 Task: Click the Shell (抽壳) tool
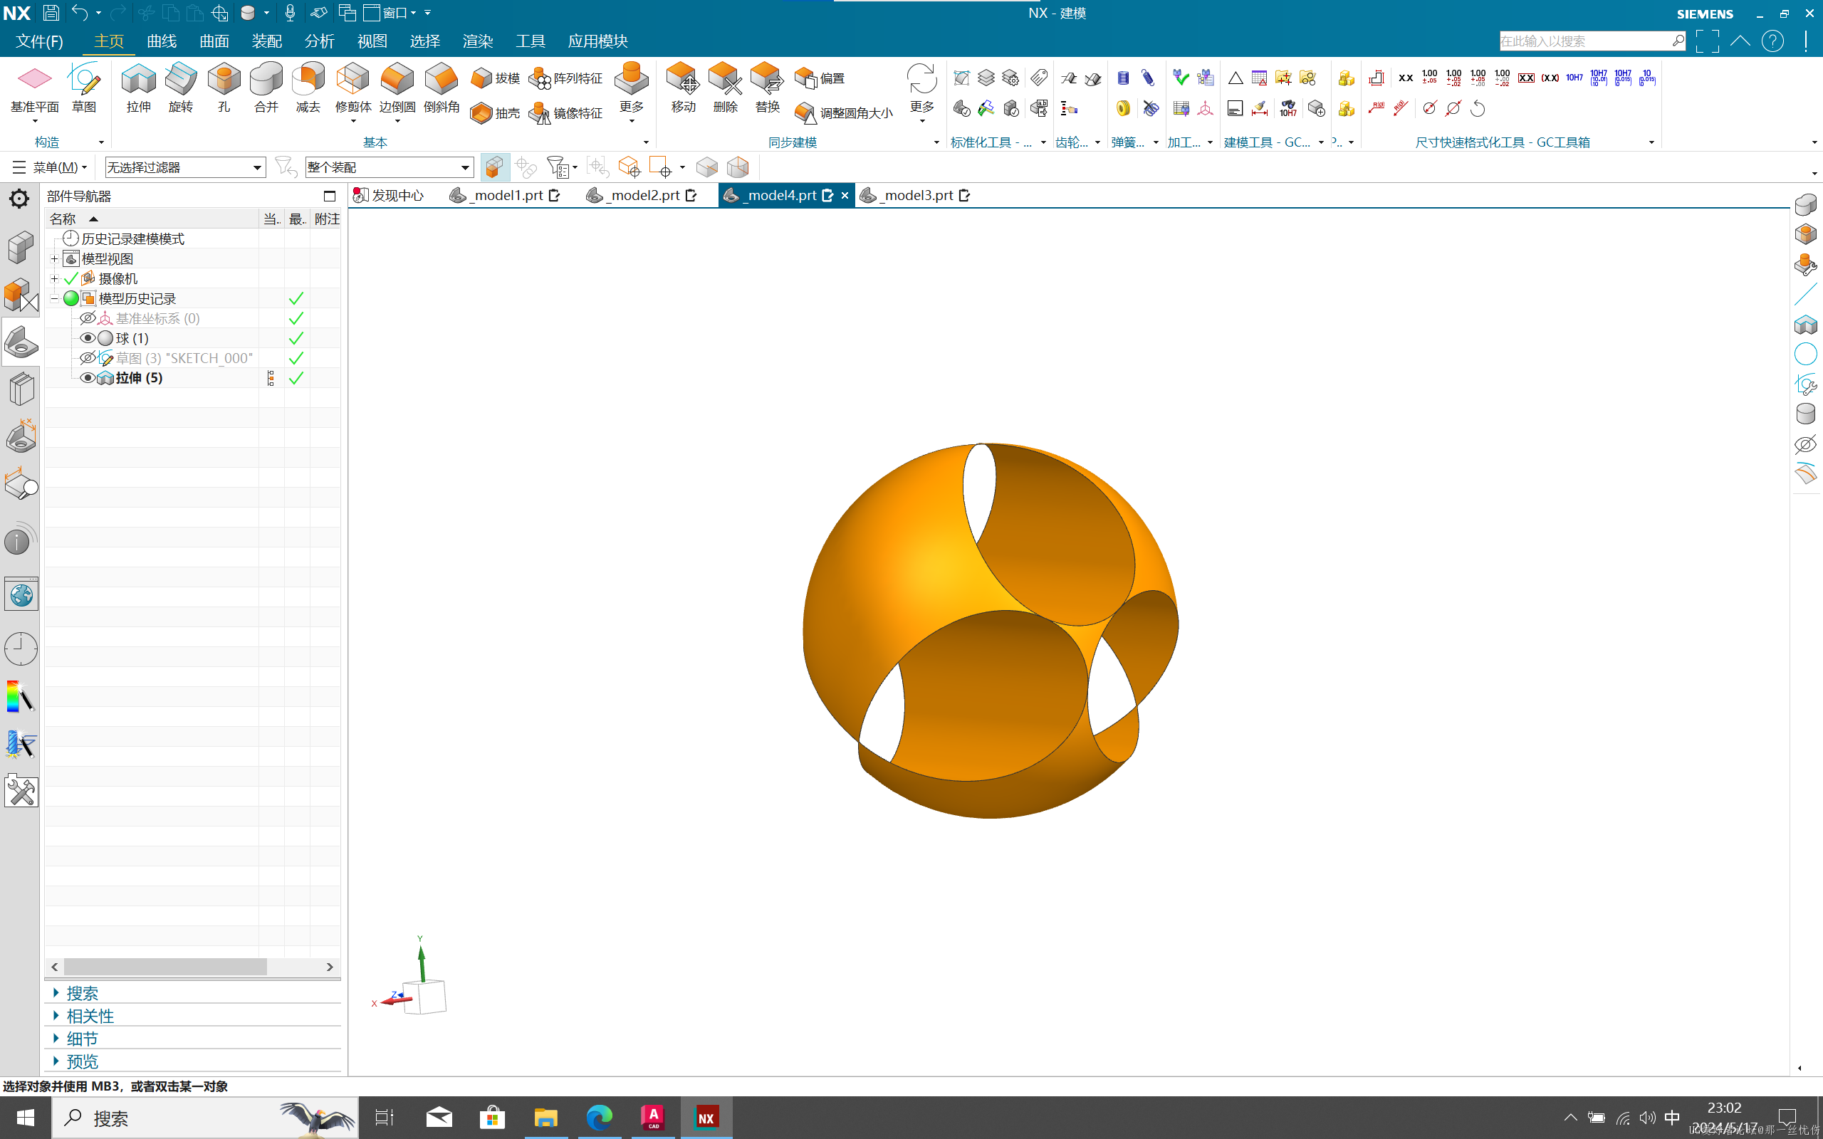click(495, 113)
